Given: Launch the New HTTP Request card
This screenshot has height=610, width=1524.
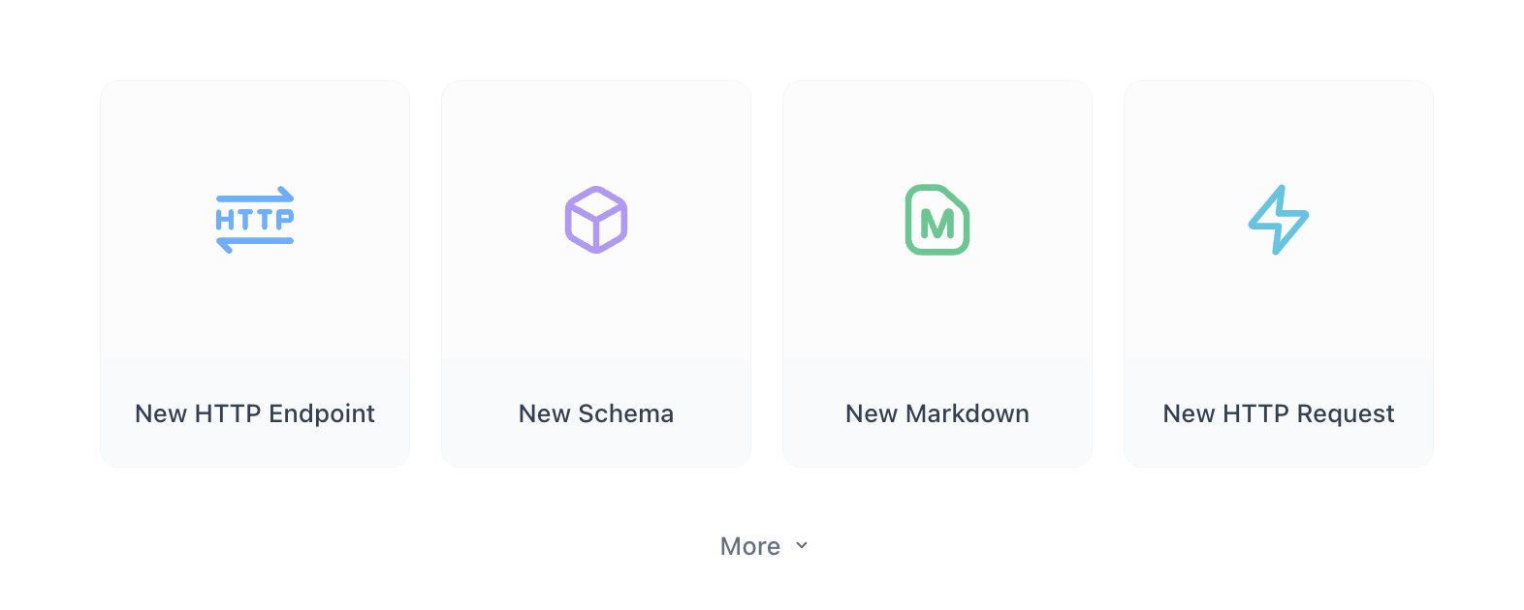Looking at the screenshot, I should point(1278,290).
